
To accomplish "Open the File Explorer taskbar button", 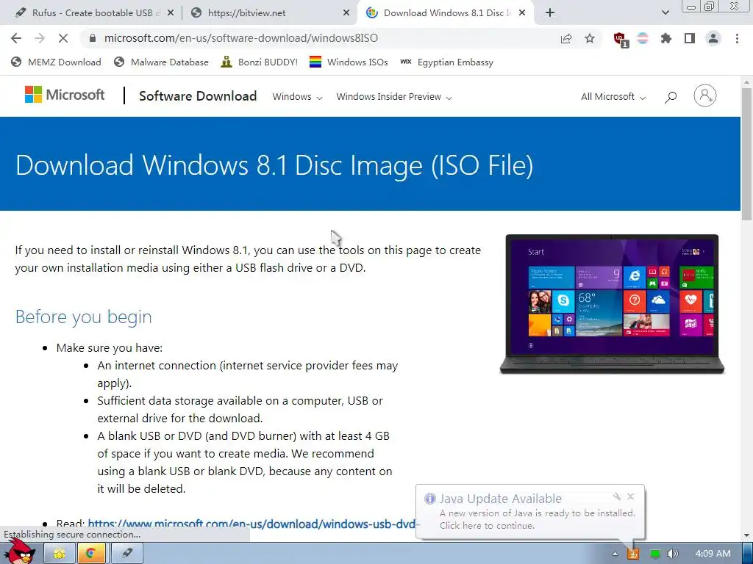I will [60, 554].
